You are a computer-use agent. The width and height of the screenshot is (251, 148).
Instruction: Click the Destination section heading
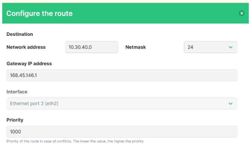(20, 34)
